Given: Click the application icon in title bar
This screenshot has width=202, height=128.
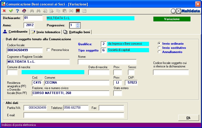Looking at the screenshot, I should coord(3,4).
